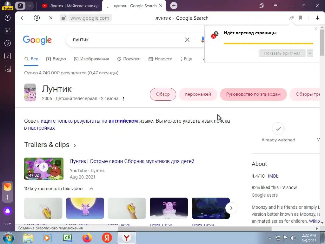Viewport: 325px width, 244px height.
Task: Open the bookmarks panel icon in title bar
Action: [262, 6]
